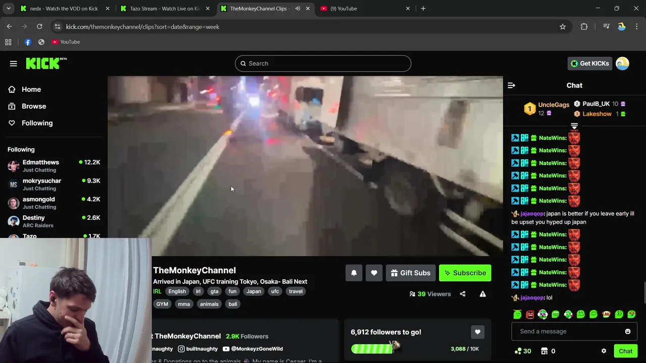Image resolution: width=646 pixels, height=363 pixels.
Task: Click the Gift Subs button
Action: [x=410, y=273]
